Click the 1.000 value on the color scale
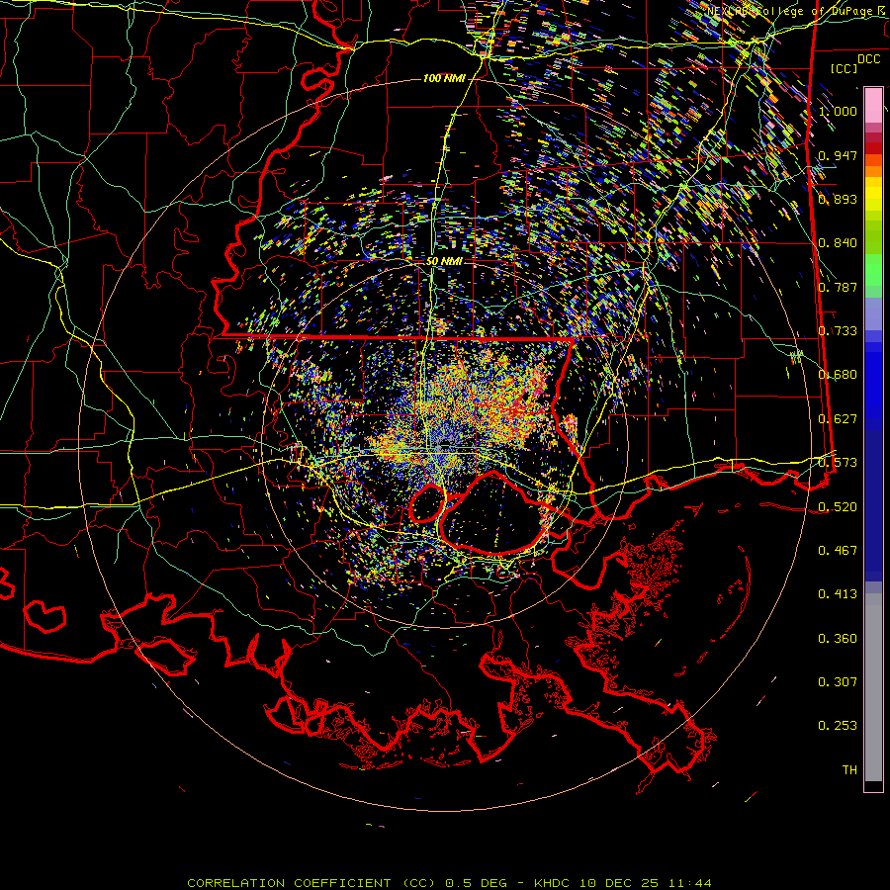890x890 pixels. (838, 111)
